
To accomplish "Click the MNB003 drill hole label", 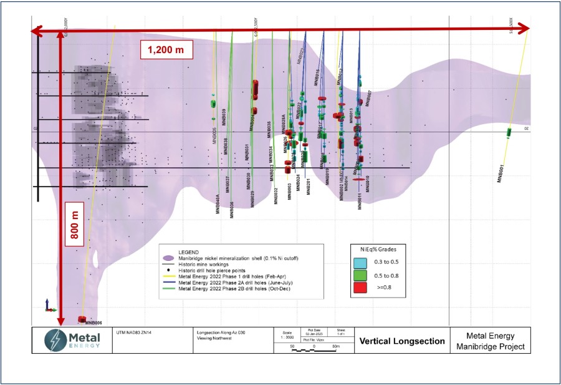I will [x=289, y=192].
